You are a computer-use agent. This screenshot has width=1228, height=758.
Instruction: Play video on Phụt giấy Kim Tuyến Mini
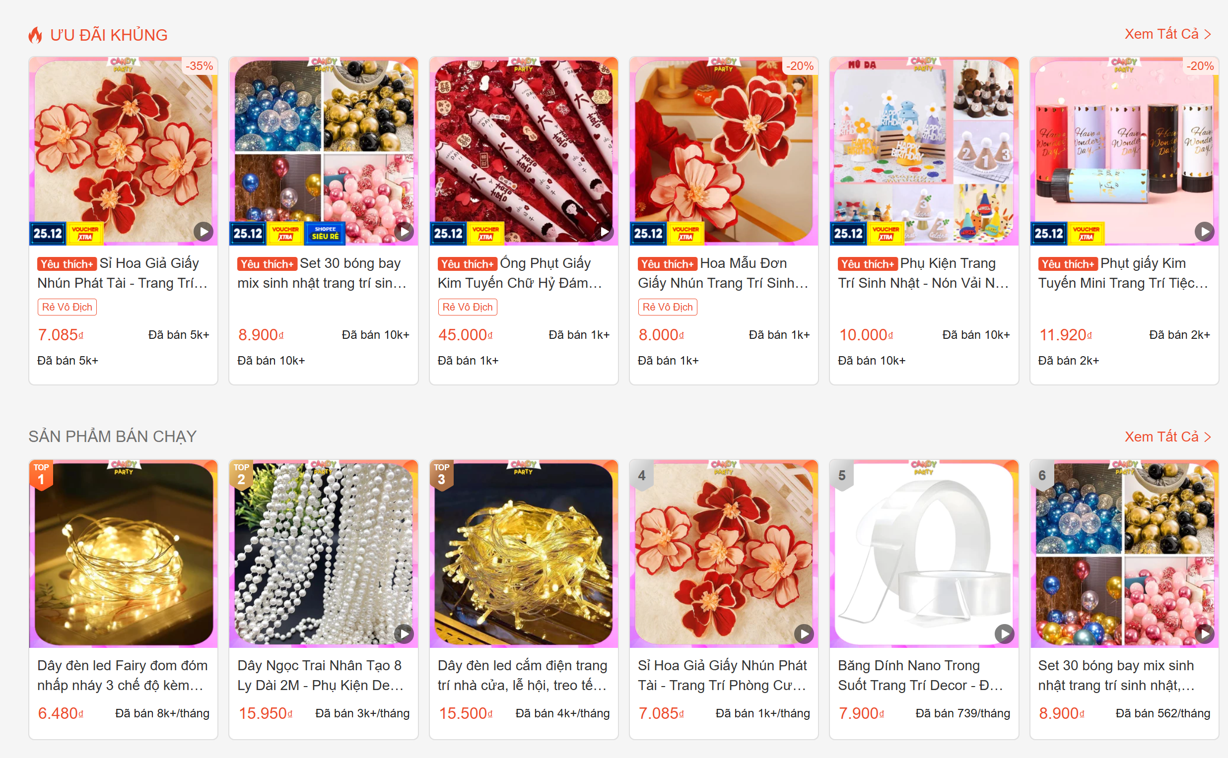point(1205,232)
